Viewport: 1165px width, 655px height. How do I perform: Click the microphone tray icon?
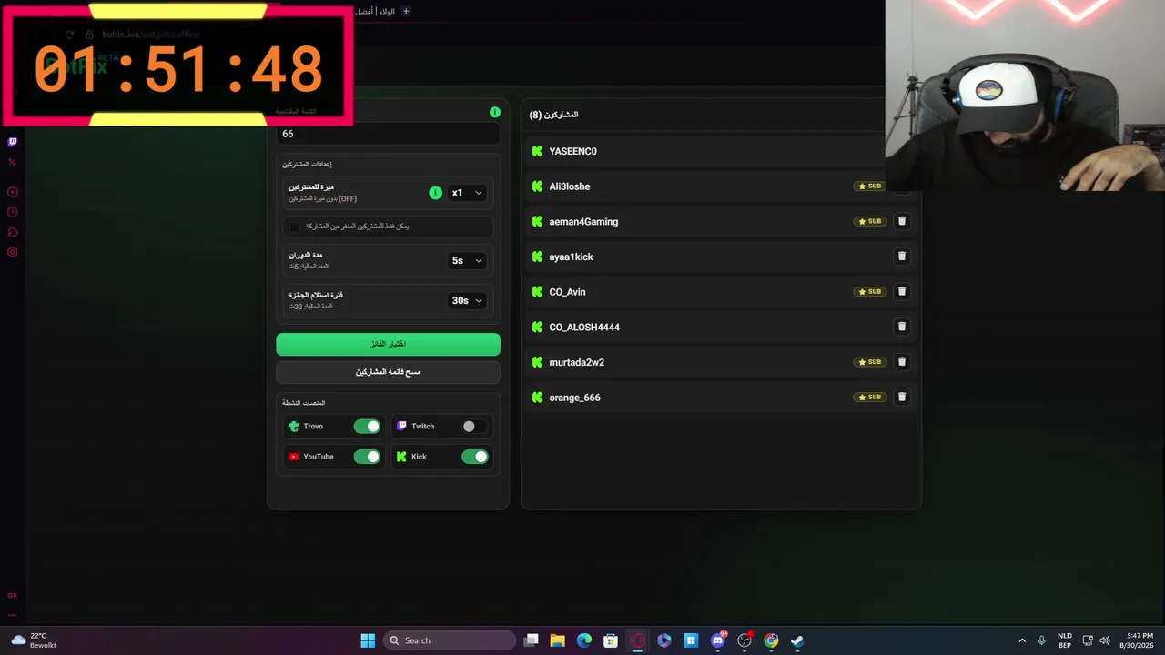[1041, 640]
